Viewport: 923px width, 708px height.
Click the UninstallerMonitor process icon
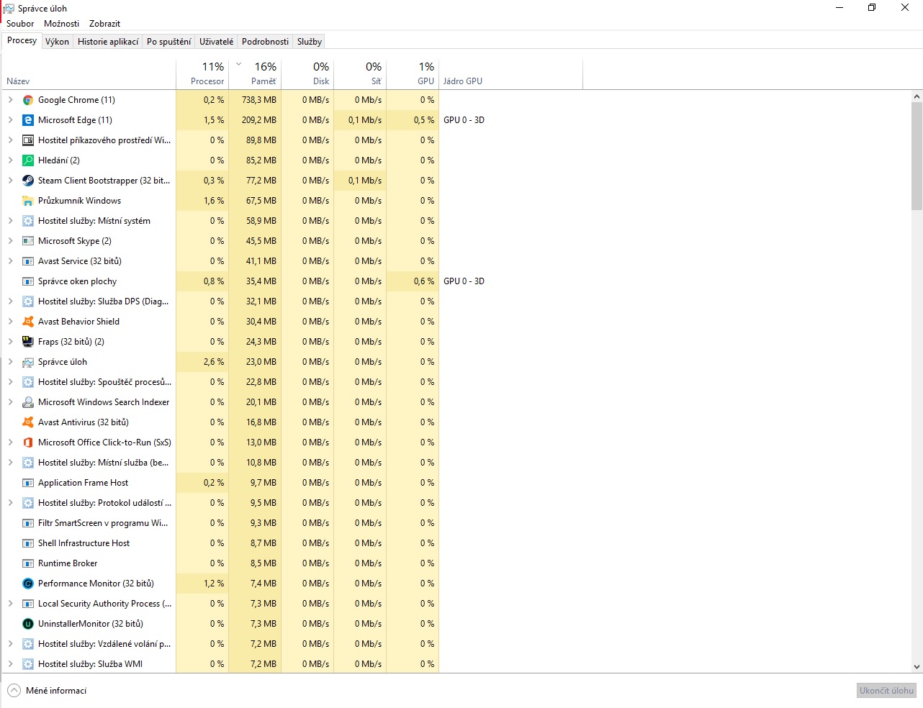[x=28, y=624]
